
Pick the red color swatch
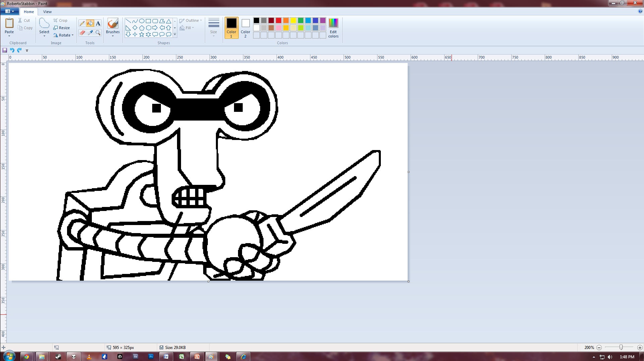(x=279, y=20)
